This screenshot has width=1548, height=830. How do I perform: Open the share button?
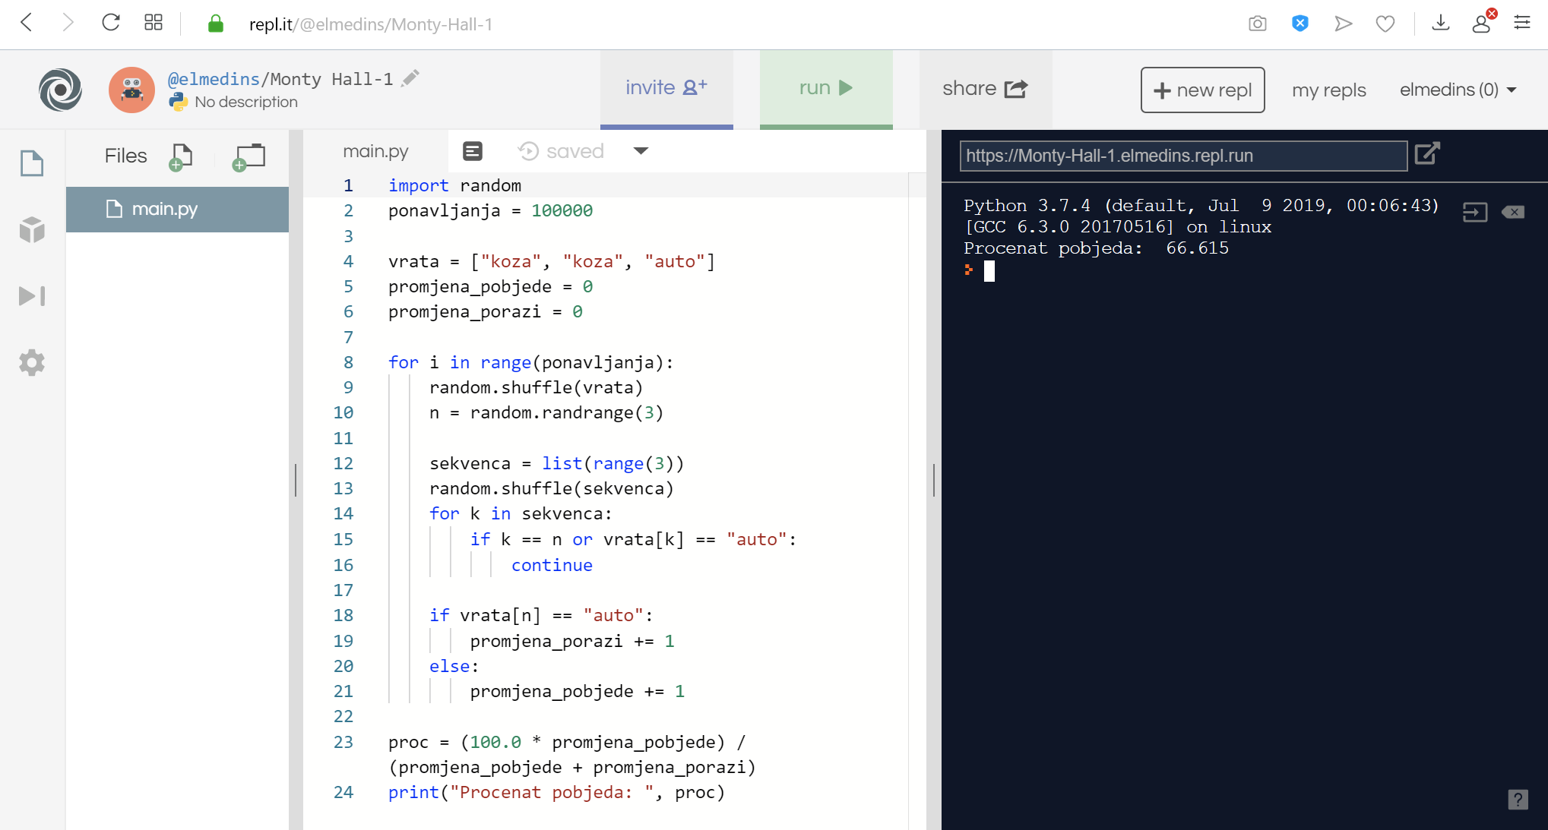tap(984, 89)
